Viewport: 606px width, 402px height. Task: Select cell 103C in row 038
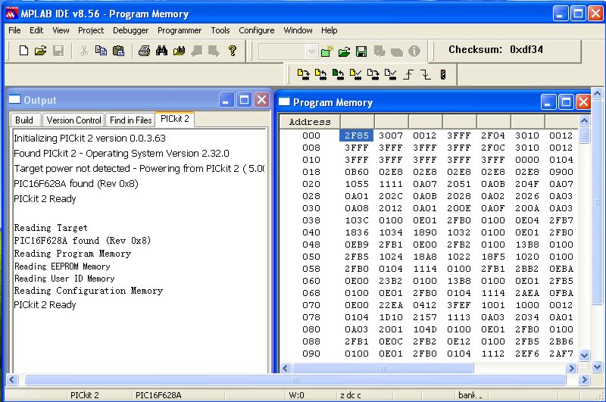coord(356,220)
